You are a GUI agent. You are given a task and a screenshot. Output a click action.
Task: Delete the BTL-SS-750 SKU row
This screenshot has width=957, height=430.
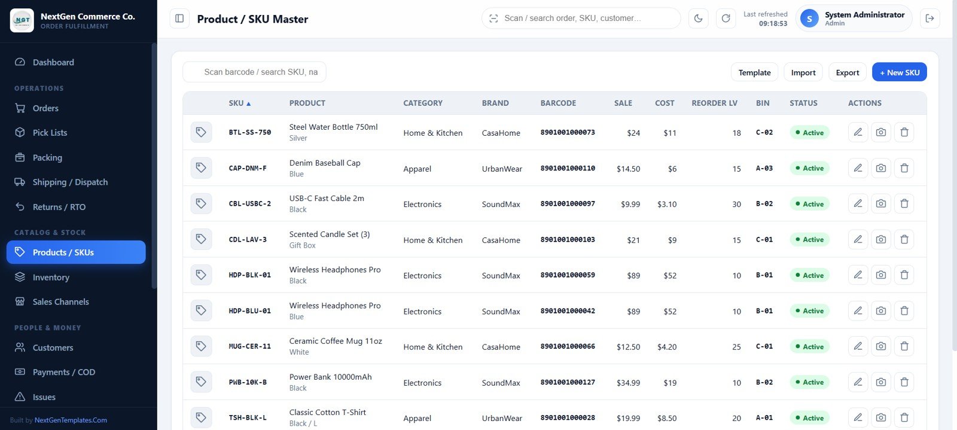(x=904, y=132)
